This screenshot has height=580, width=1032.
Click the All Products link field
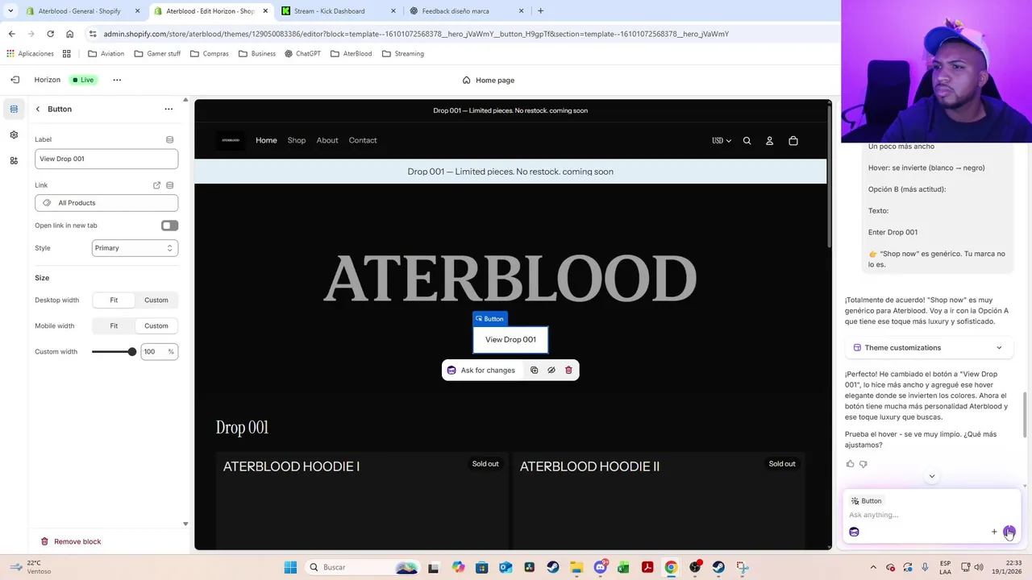tap(106, 203)
